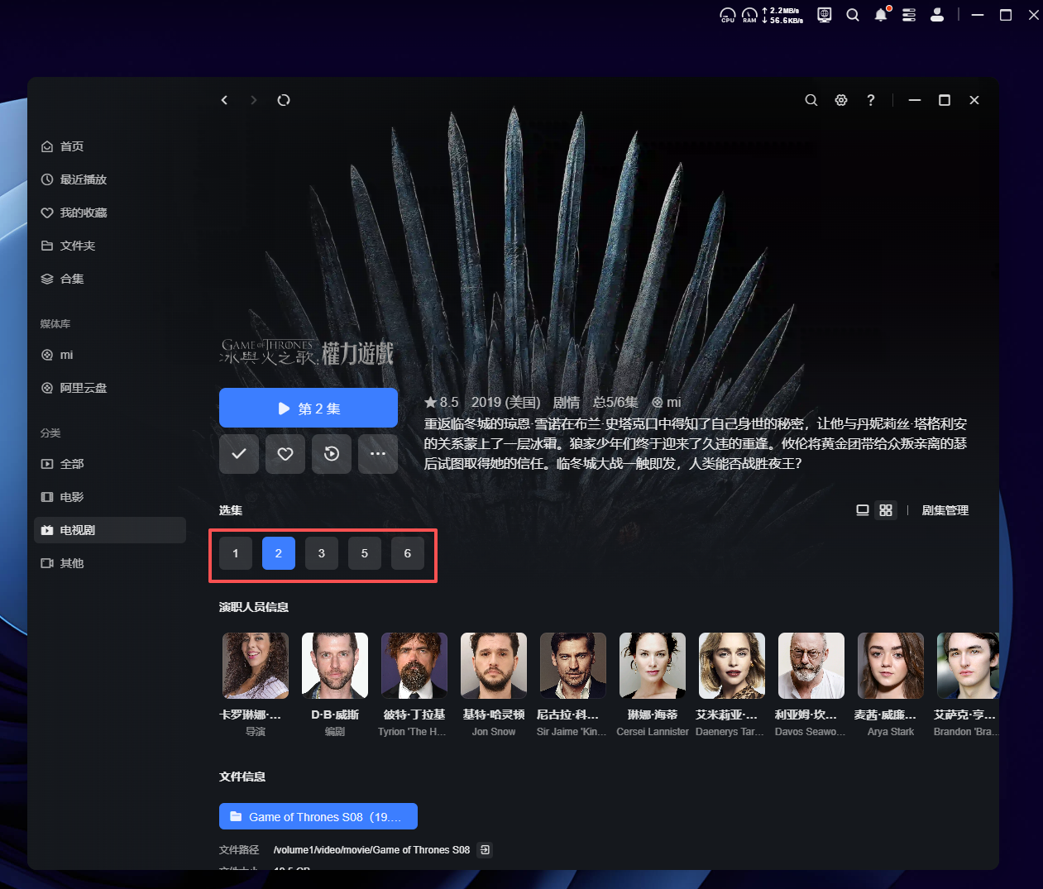Screen dimensions: 1043x889
Task: Open the help question mark icon
Action: point(871,100)
